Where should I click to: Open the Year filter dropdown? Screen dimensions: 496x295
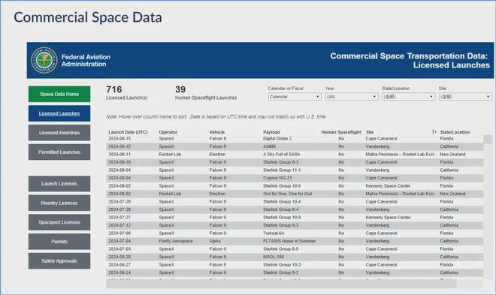pos(352,97)
